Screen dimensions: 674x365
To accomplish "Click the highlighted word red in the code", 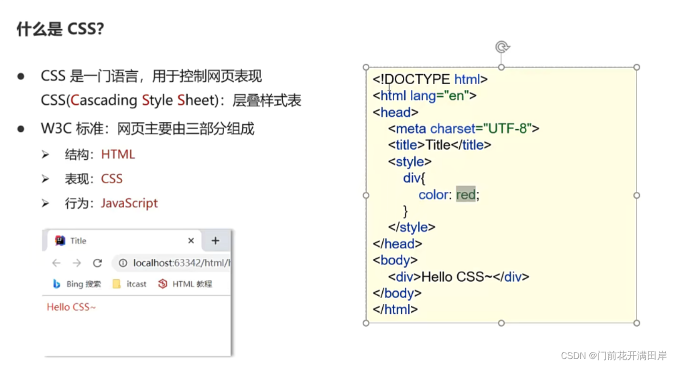I will tap(465, 194).
